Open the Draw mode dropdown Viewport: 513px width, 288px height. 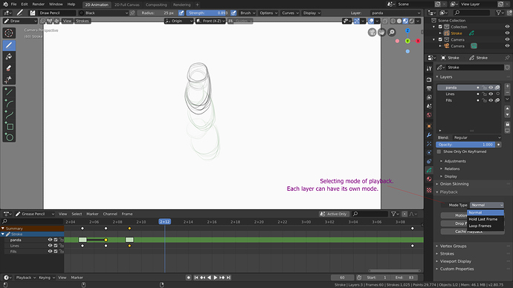click(20, 21)
